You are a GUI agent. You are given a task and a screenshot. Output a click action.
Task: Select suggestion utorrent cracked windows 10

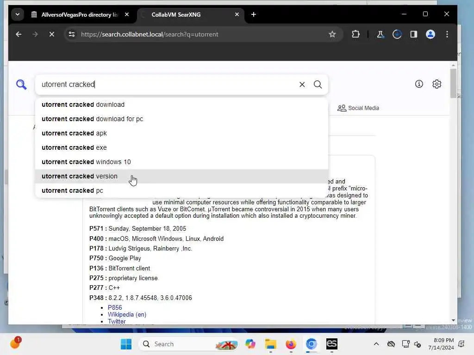click(181, 162)
